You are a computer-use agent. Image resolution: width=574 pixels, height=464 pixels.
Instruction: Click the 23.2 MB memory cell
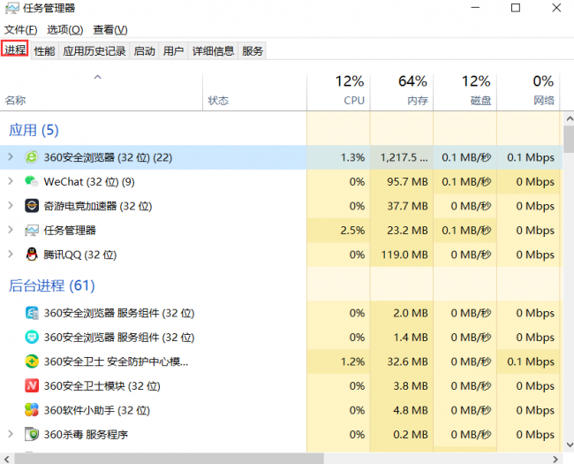tap(402, 230)
